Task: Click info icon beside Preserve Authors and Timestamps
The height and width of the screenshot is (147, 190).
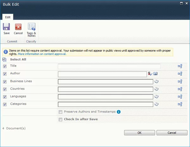Action: pyautogui.click(x=119, y=112)
